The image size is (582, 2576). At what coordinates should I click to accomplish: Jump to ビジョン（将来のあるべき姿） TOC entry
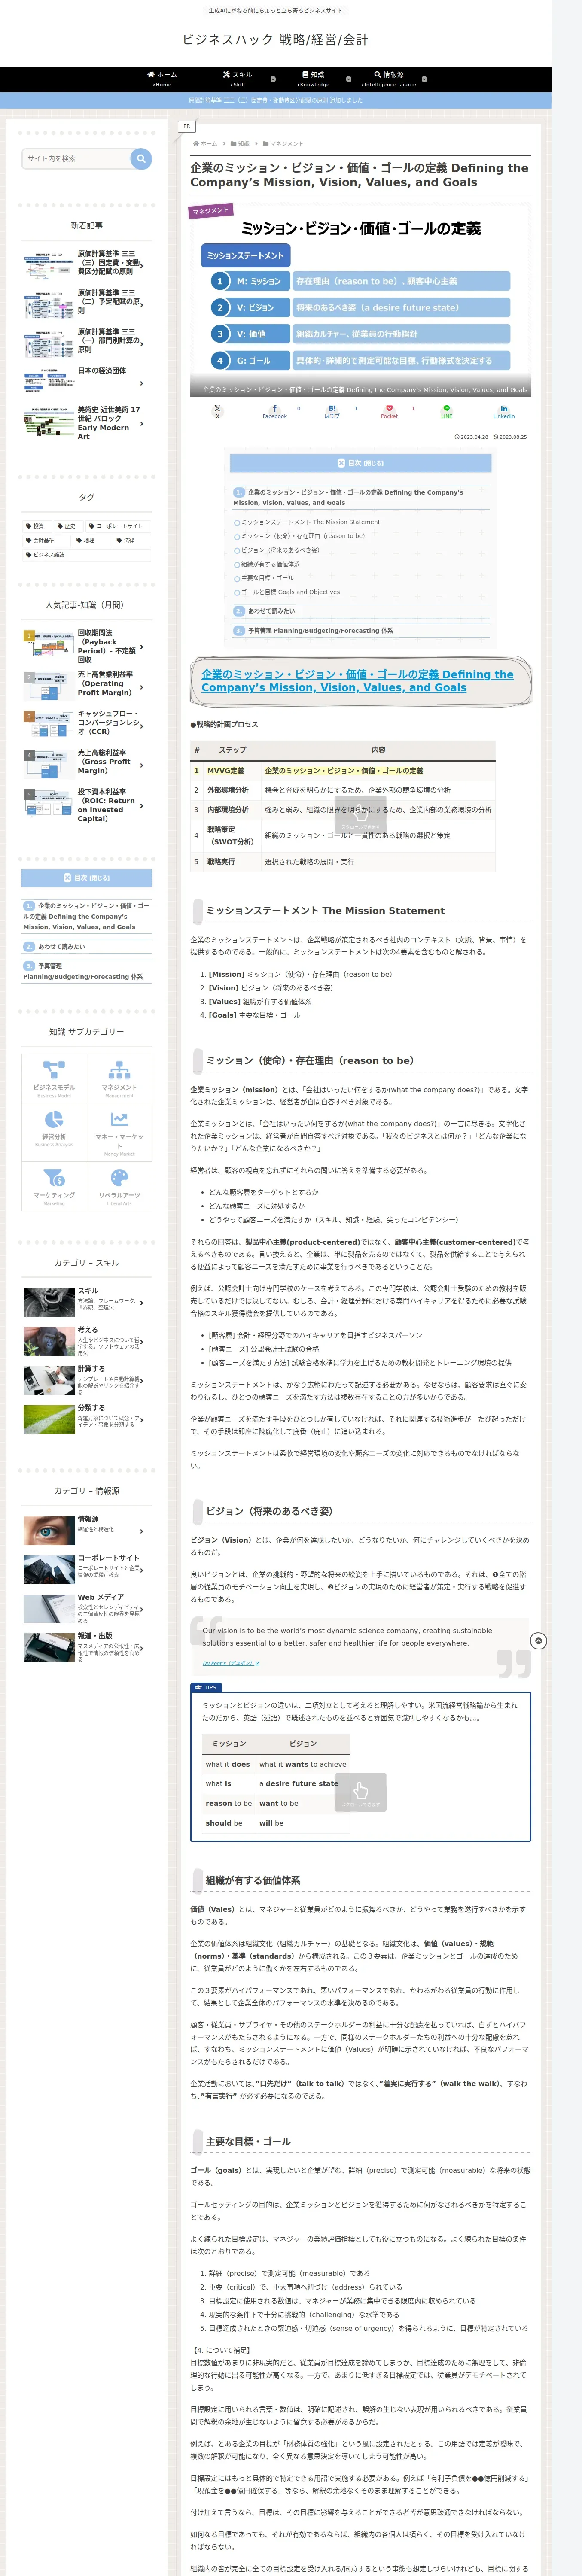280,550
